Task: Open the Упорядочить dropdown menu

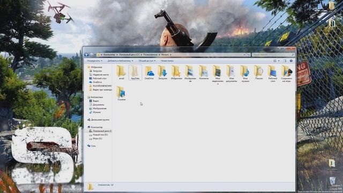Action: pos(94,61)
